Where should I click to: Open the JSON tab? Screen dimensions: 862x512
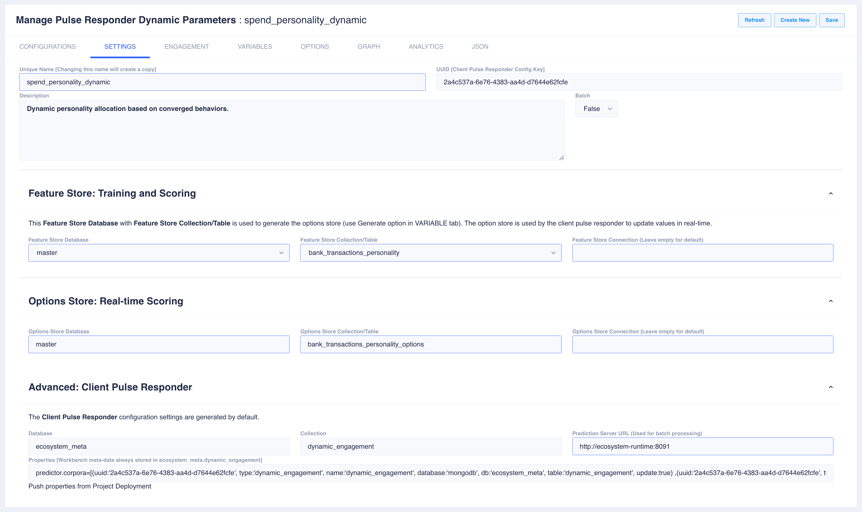point(480,46)
